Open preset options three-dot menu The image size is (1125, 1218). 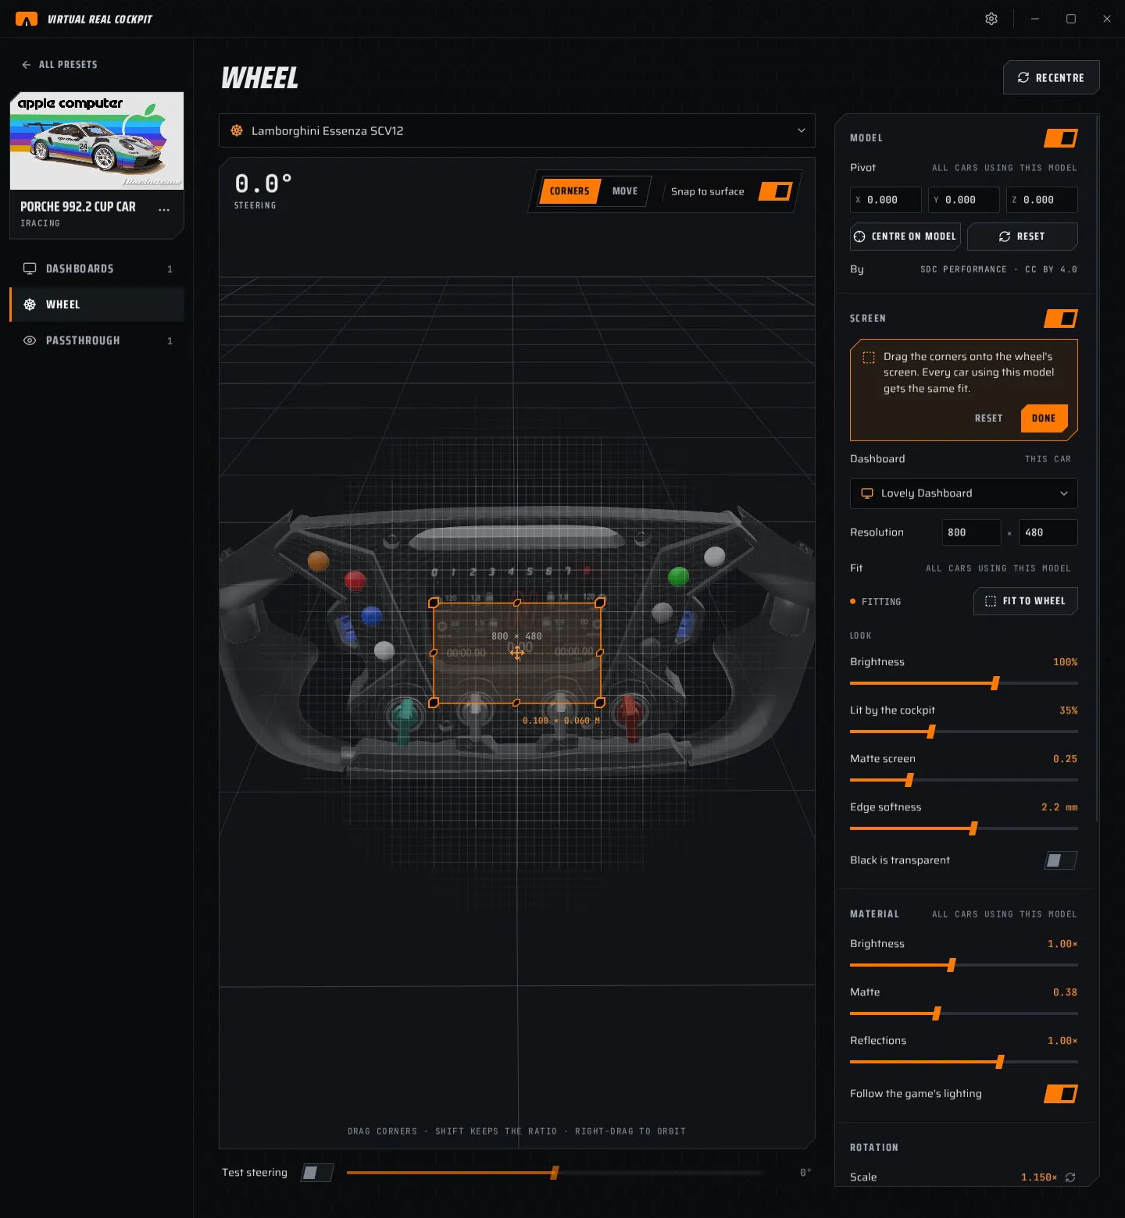[x=164, y=209]
